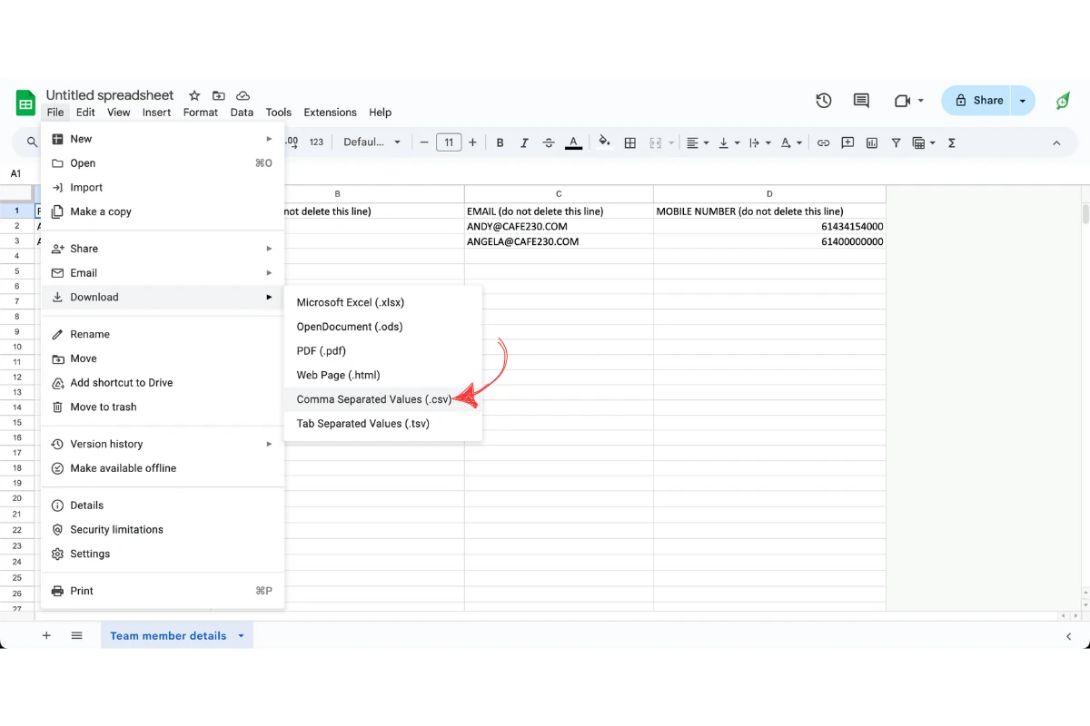Click the font size field
The height and width of the screenshot is (726, 1090).
449,142
